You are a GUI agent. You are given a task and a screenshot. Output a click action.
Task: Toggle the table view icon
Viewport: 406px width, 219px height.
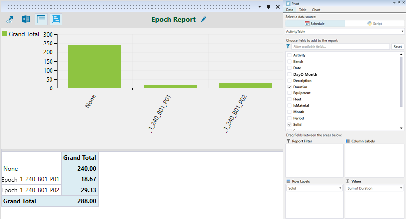point(41,20)
